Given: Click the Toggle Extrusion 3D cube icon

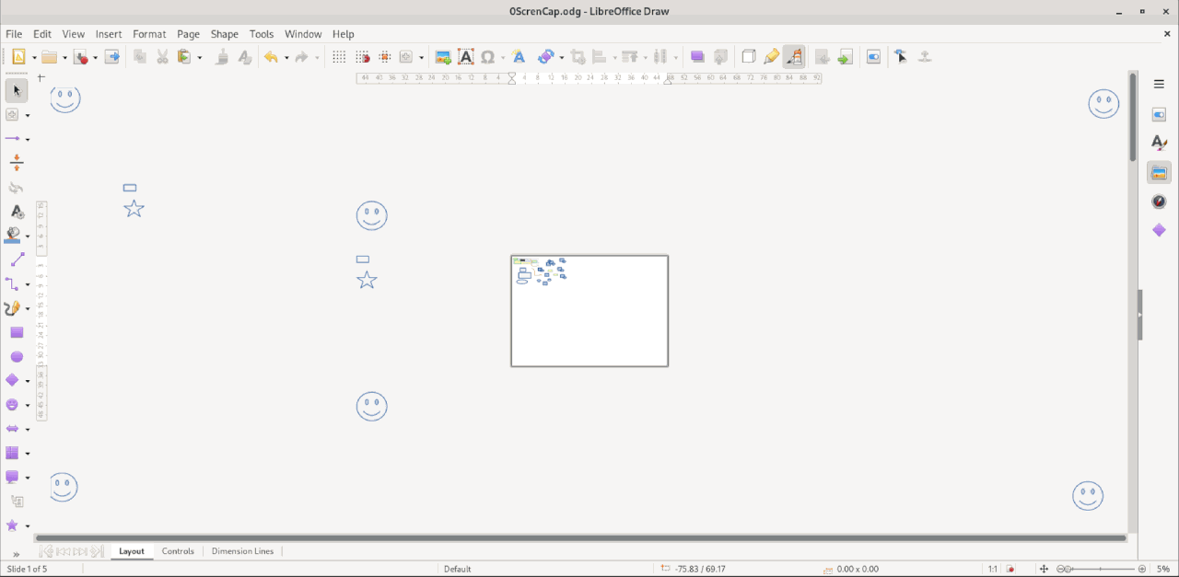Looking at the screenshot, I should click(749, 57).
